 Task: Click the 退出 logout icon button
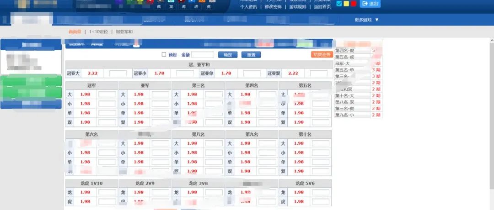[x=370, y=4]
